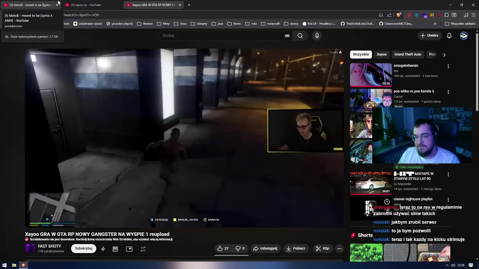The height and width of the screenshot is (269, 479).
Task: Open the more actions ellipsis under video
Action: [339, 248]
